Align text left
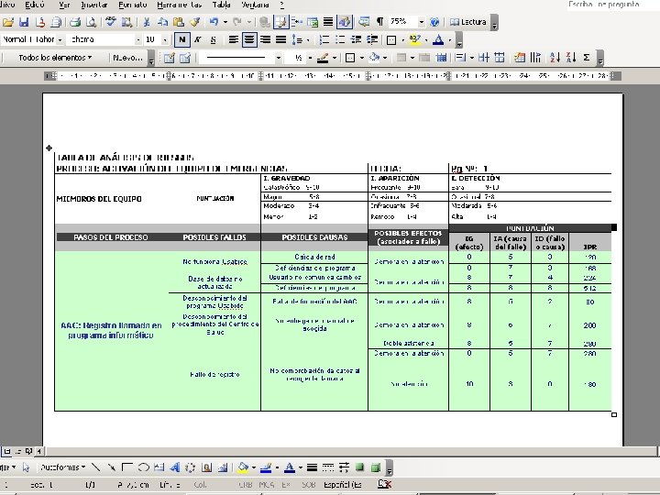This screenshot has height=495, width=660. 233,40
